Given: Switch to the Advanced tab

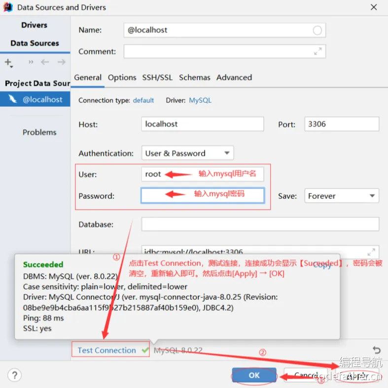Looking at the screenshot, I should tap(234, 77).
